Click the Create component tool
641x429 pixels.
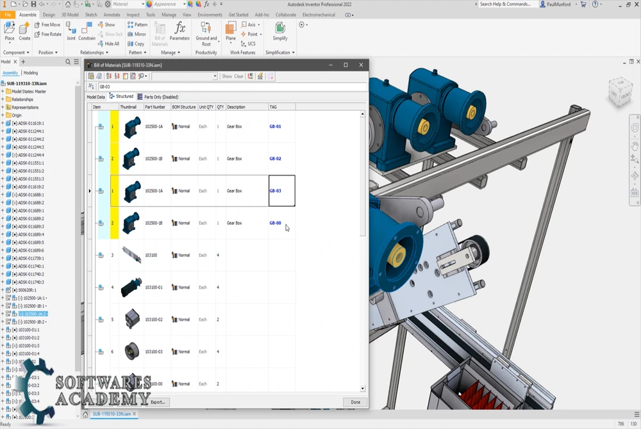[24, 32]
